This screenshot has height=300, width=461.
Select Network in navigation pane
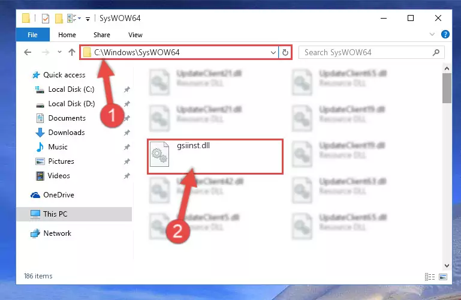tap(58, 233)
